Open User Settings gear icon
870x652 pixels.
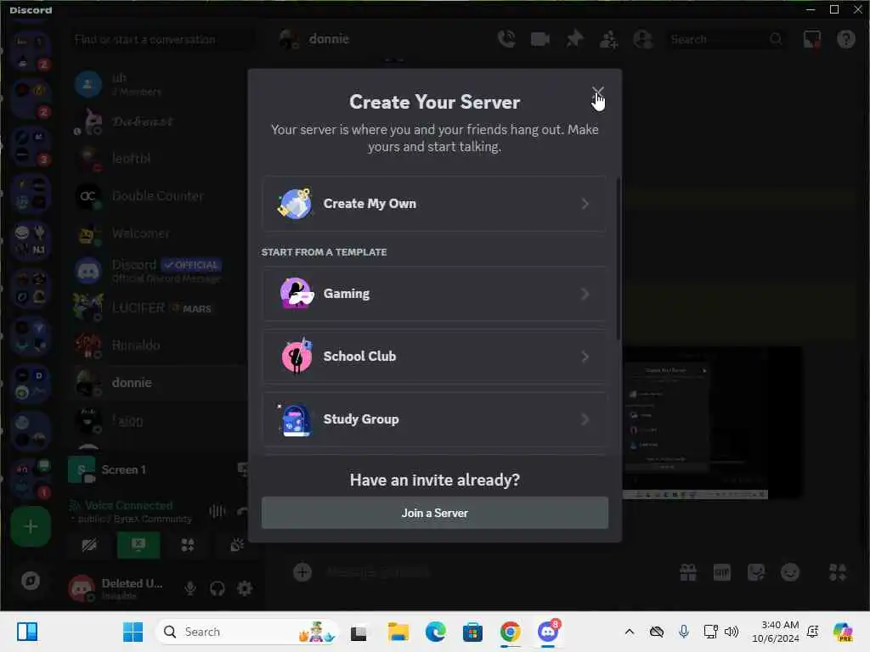(245, 588)
